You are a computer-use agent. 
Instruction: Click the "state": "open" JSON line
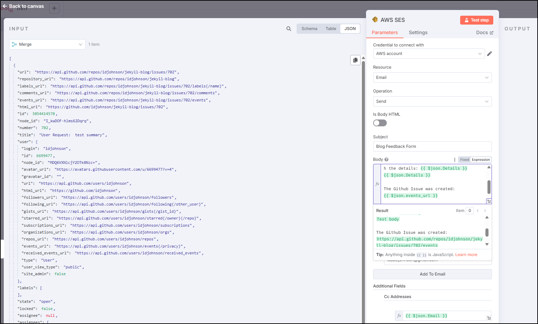[36, 302]
